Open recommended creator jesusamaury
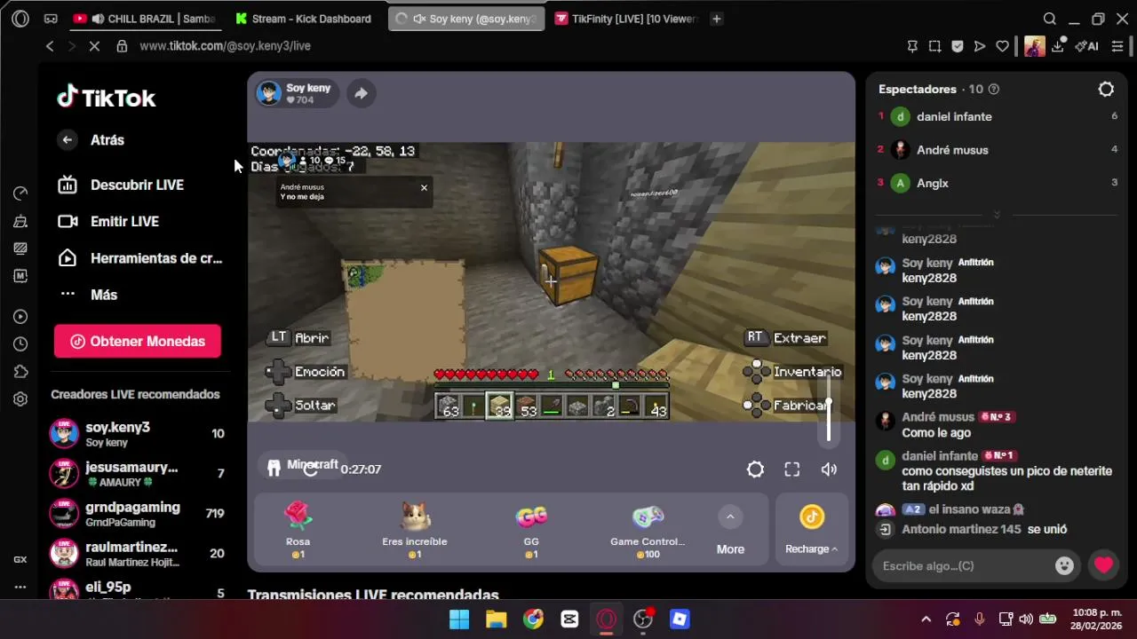The image size is (1137, 639). [137, 474]
